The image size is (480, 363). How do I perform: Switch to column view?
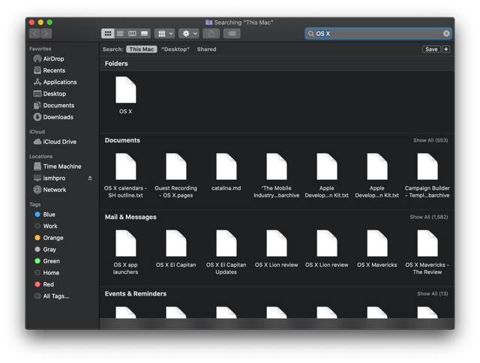132,33
